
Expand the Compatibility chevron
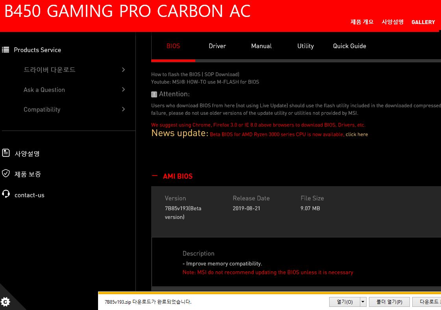tap(124, 109)
